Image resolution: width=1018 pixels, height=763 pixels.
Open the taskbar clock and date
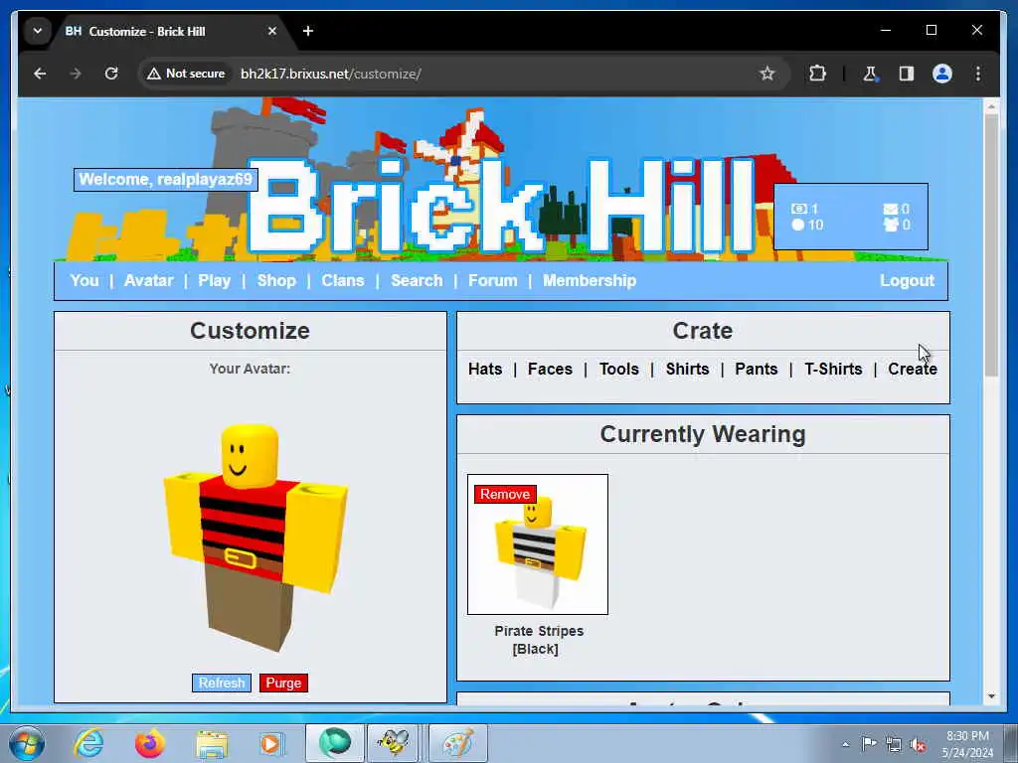click(x=967, y=744)
